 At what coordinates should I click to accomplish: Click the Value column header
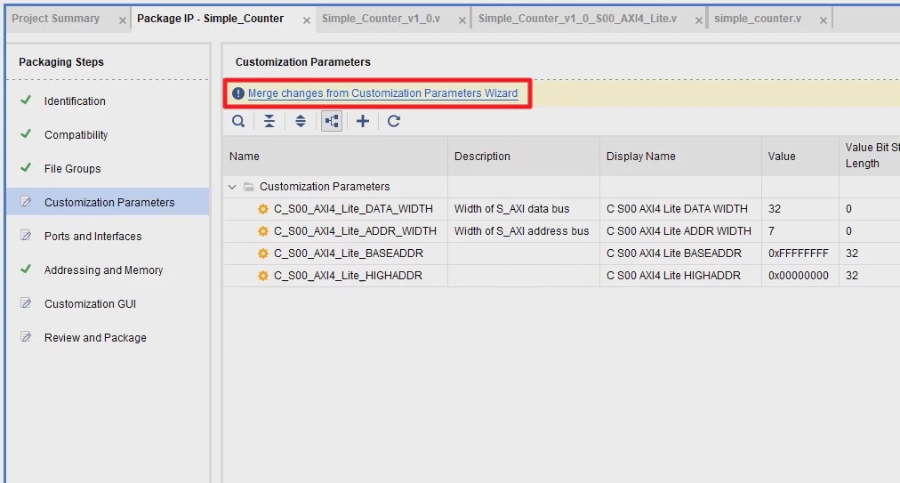(x=800, y=156)
